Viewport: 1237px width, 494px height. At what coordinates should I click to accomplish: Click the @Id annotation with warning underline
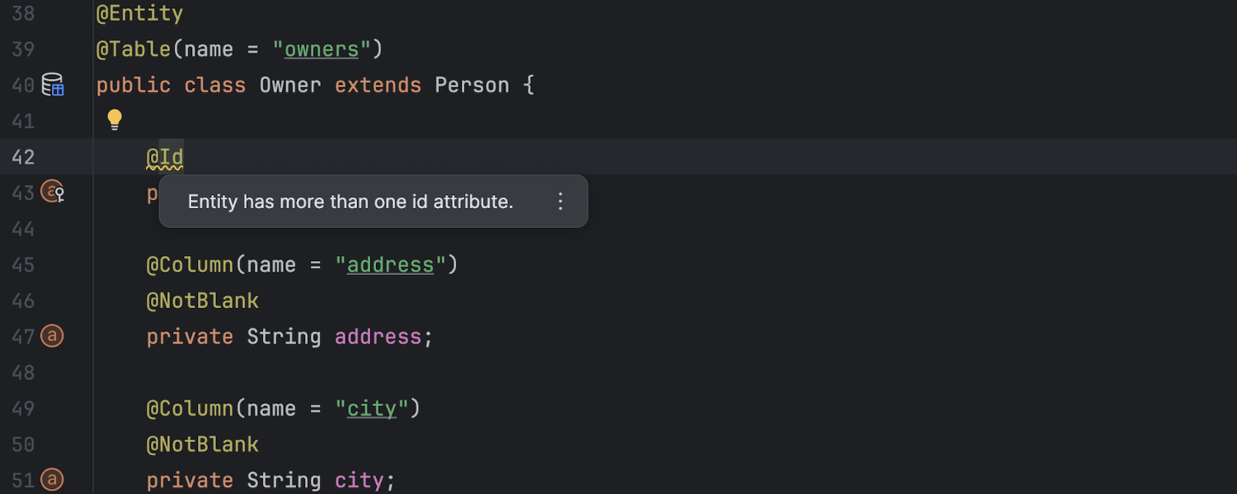(x=165, y=156)
